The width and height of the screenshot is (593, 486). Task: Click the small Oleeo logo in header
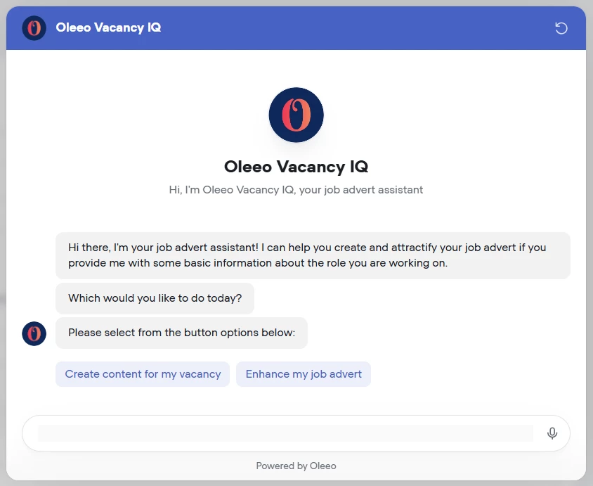(34, 28)
